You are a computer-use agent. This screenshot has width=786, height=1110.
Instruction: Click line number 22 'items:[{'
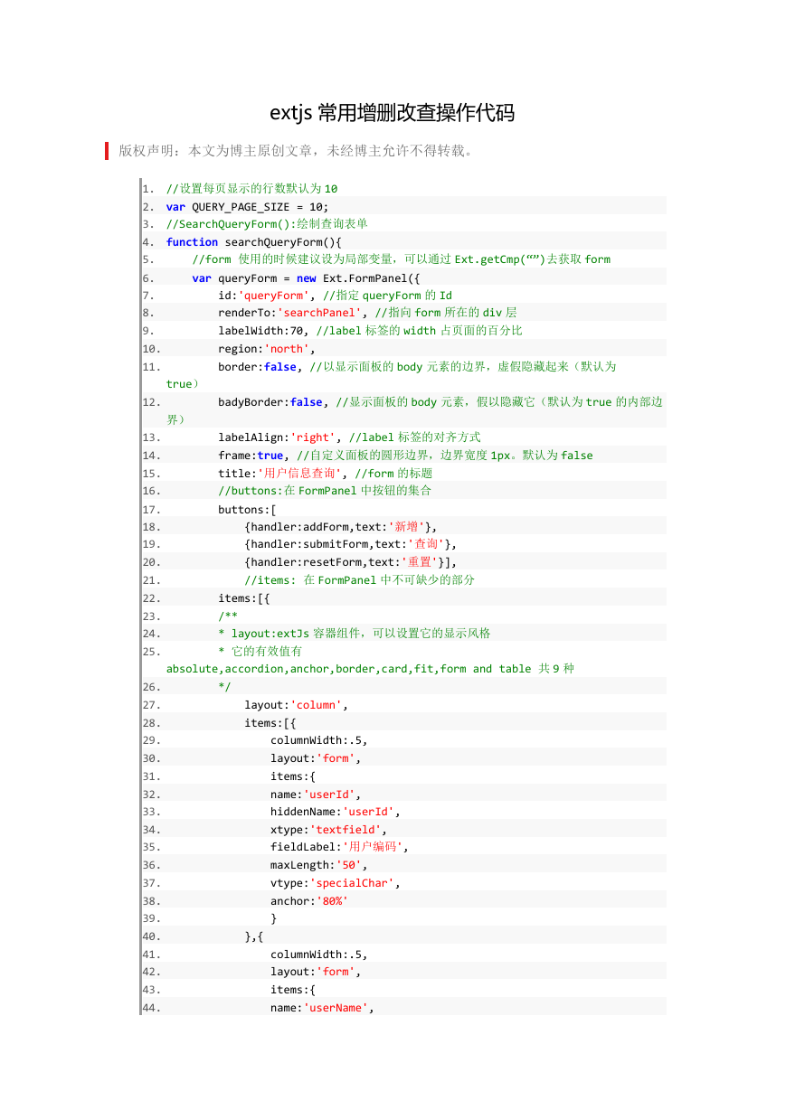(244, 597)
